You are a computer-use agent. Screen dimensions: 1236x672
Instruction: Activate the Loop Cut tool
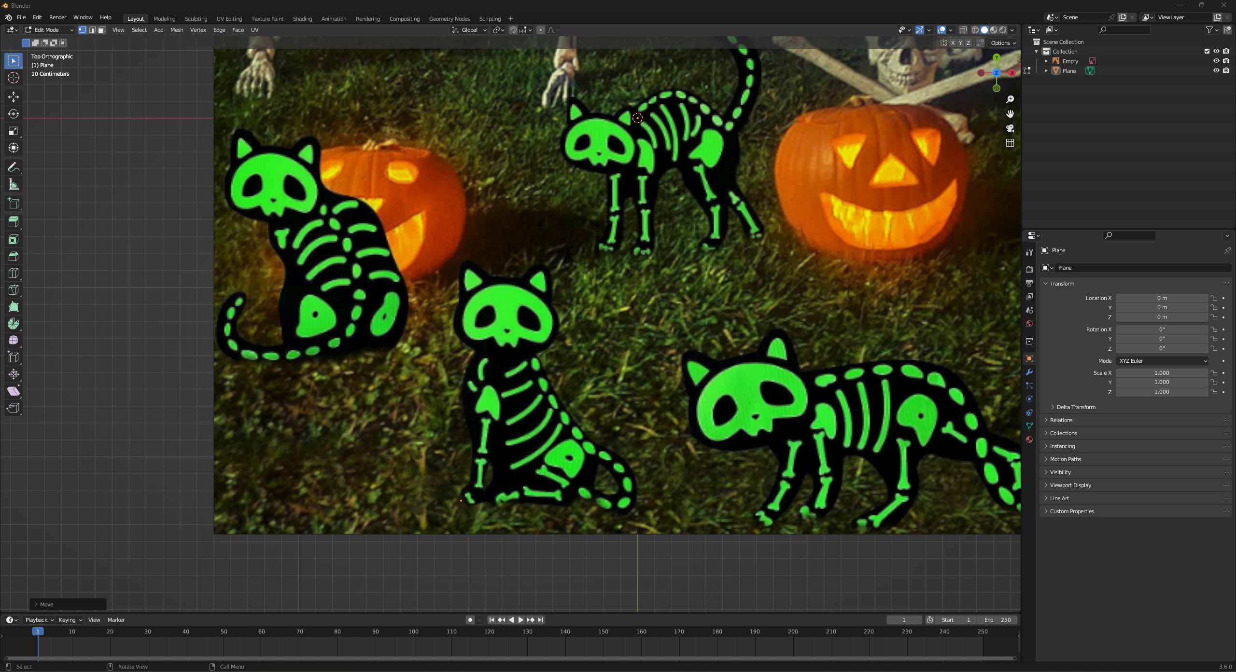[x=14, y=273]
